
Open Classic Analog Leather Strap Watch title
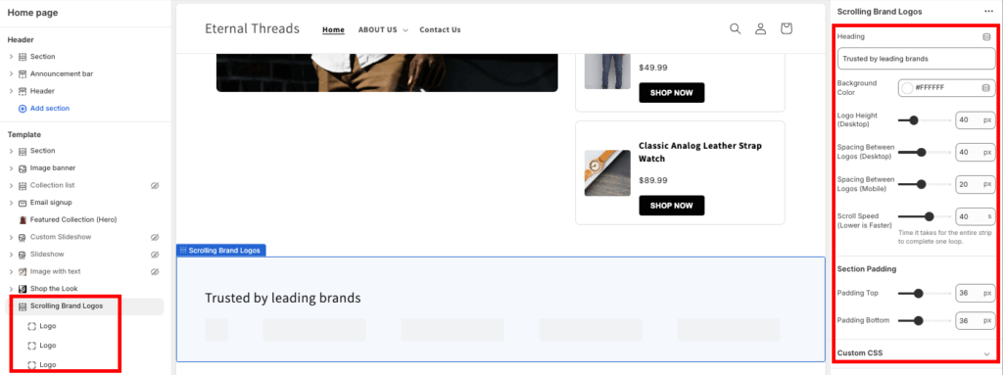700,153
